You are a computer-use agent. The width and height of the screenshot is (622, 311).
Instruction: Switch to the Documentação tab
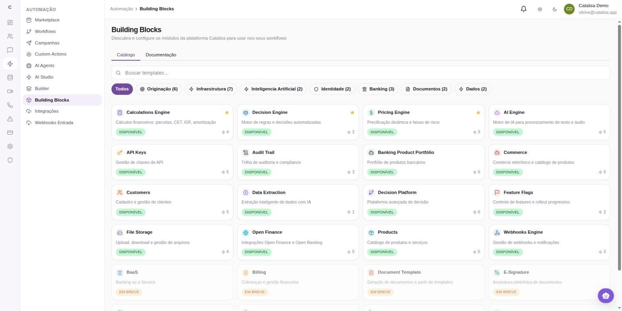click(x=161, y=55)
